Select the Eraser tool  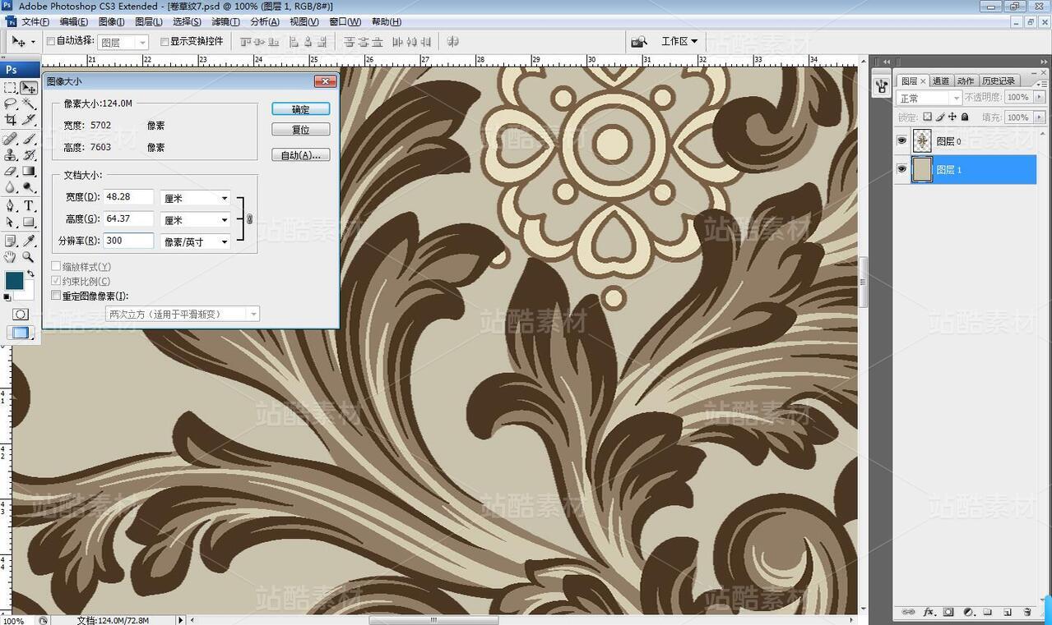click(x=11, y=171)
